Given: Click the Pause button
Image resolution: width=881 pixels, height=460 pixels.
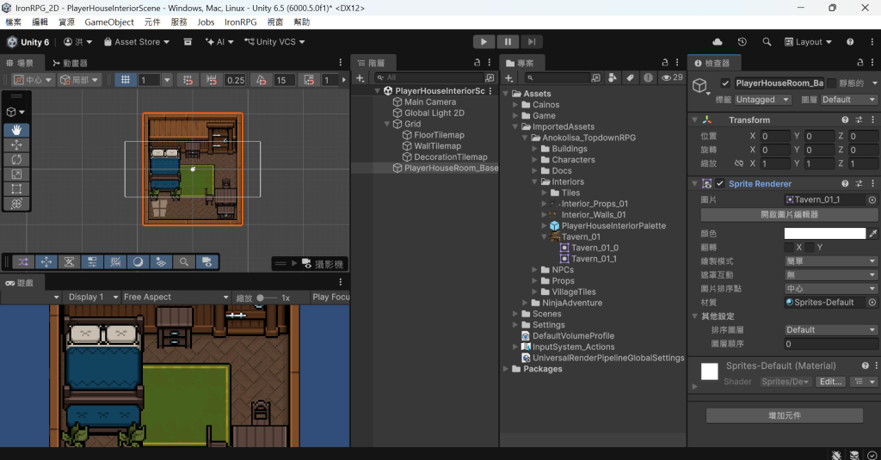Looking at the screenshot, I should (508, 41).
